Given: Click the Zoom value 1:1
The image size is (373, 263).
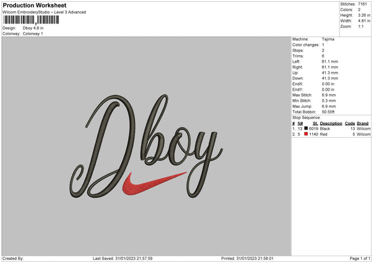Looking at the screenshot, I should (x=361, y=26).
